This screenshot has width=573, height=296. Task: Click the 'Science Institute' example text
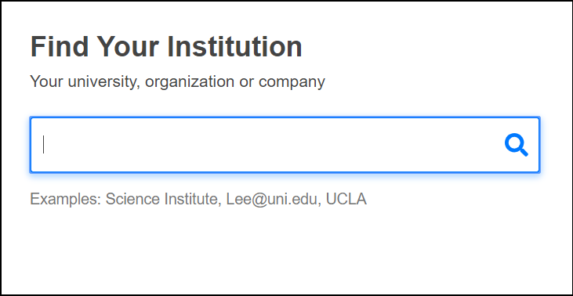click(163, 199)
